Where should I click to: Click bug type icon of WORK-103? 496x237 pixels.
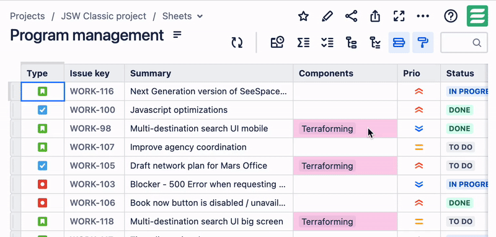[x=42, y=184]
